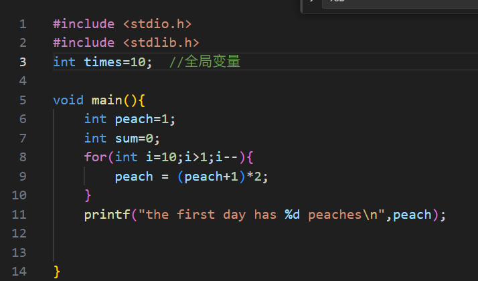Click line number 11 in the gutter

19,215
